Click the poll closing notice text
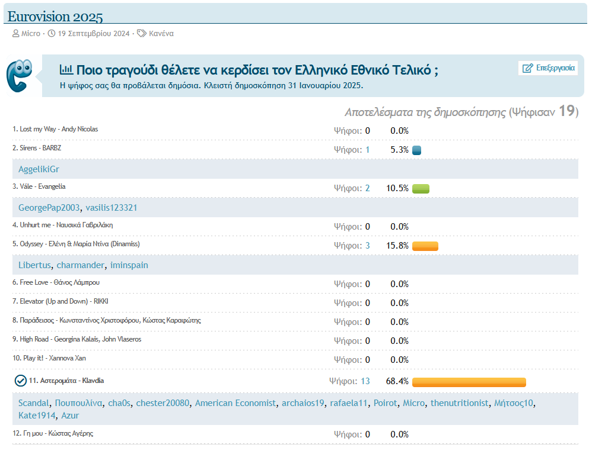Viewport: 589px width, 454px height. (212, 85)
